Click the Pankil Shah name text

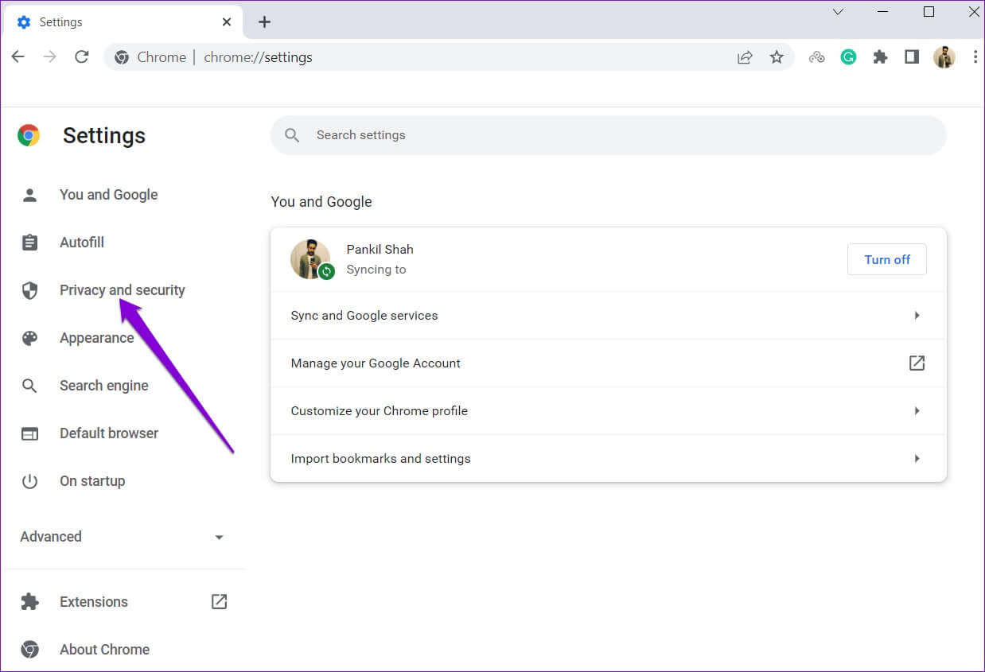coord(380,250)
